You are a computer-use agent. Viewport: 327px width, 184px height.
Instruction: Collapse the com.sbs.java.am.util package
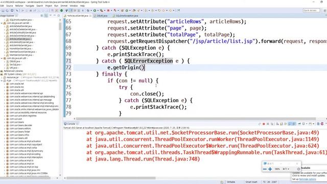pos(2,58)
